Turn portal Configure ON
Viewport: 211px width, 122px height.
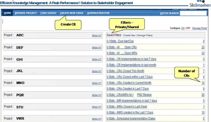pos(183,28)
